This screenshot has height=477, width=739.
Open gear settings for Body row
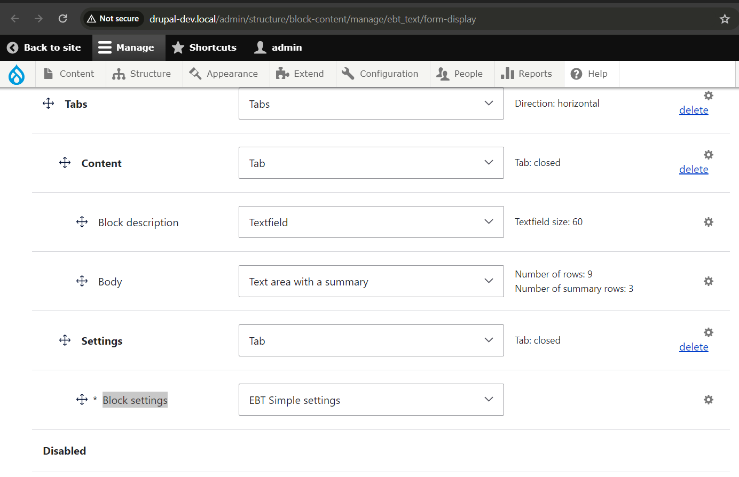pos(709,281)
